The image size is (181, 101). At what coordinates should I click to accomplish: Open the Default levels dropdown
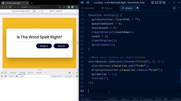[x=57, y=76]
